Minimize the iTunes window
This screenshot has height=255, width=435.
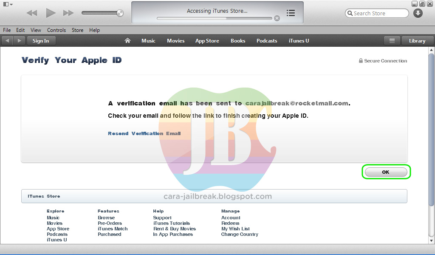(415, 3)
